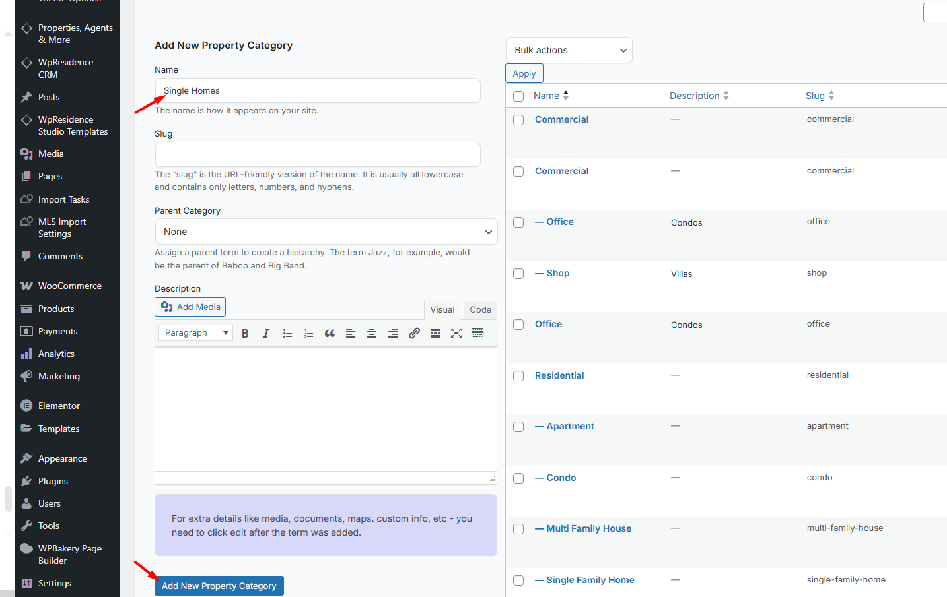
Task: Open the Paragraph format dropdown
Action: click(x=195, y=333)
